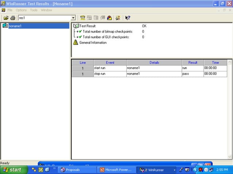Click the Internet Explorer quick launch icon
Viewport: 233px width, 174px height.
click(47, 170)
